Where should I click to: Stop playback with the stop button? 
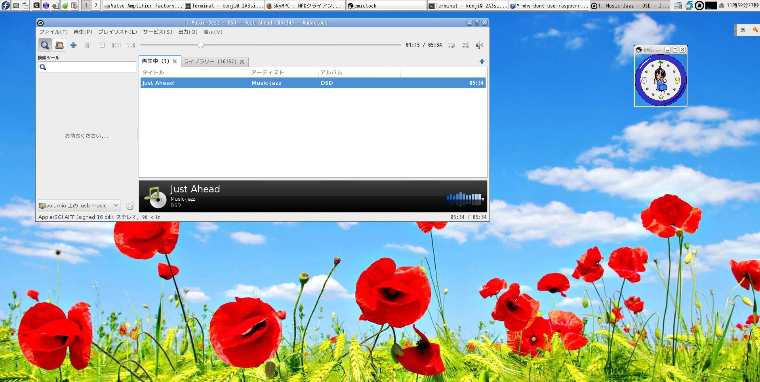[102, 45]
